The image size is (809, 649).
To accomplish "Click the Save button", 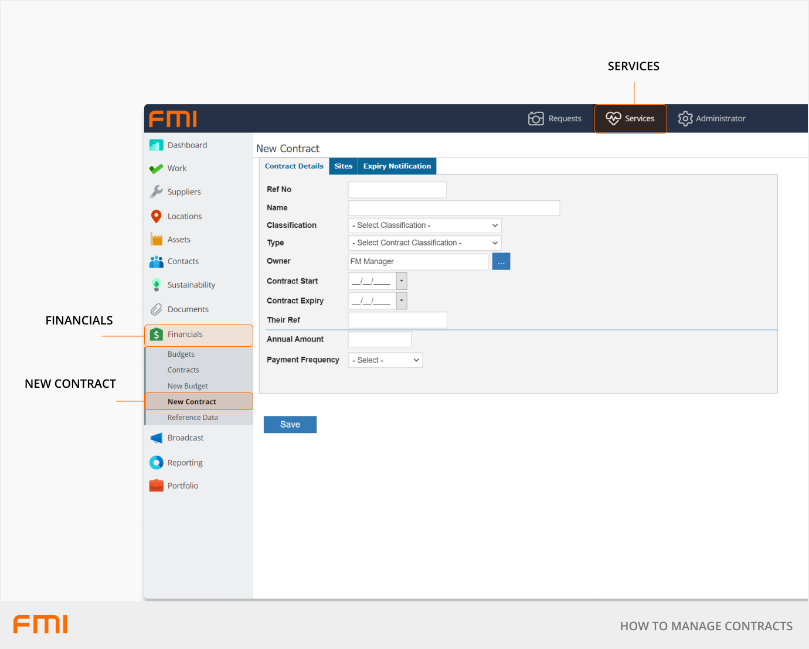I will [290, 425].
